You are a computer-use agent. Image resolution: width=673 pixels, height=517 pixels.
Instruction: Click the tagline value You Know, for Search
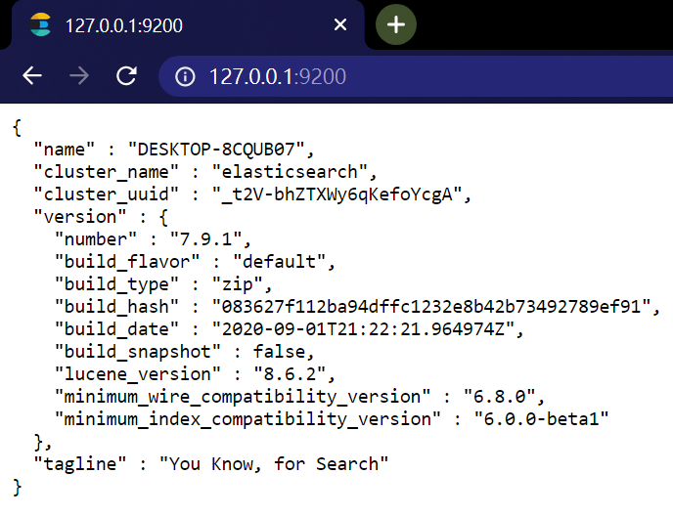(274, 464)
